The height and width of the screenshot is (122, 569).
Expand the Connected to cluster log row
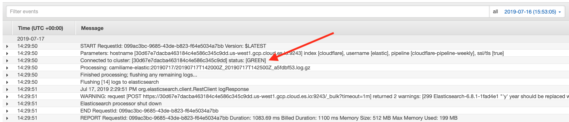[7, 61]
